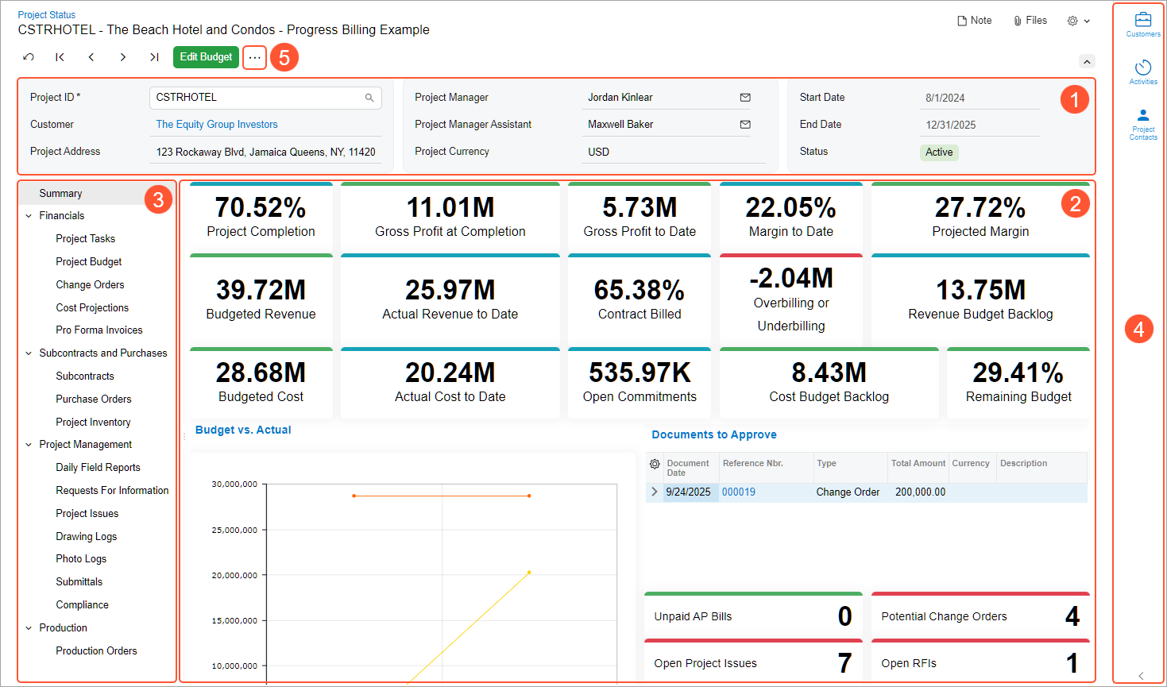Go to the next record
1167x687 pixels.
coord(122,57)
